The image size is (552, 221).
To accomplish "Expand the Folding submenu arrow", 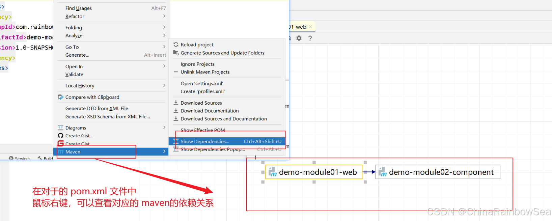I will click(x=164, y=27).
